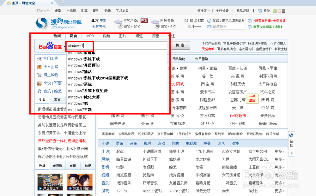Viewport: 316px width, 196px height.
Task: Expand 更多 in the 小说 row
Action: (x=280, y=151)
